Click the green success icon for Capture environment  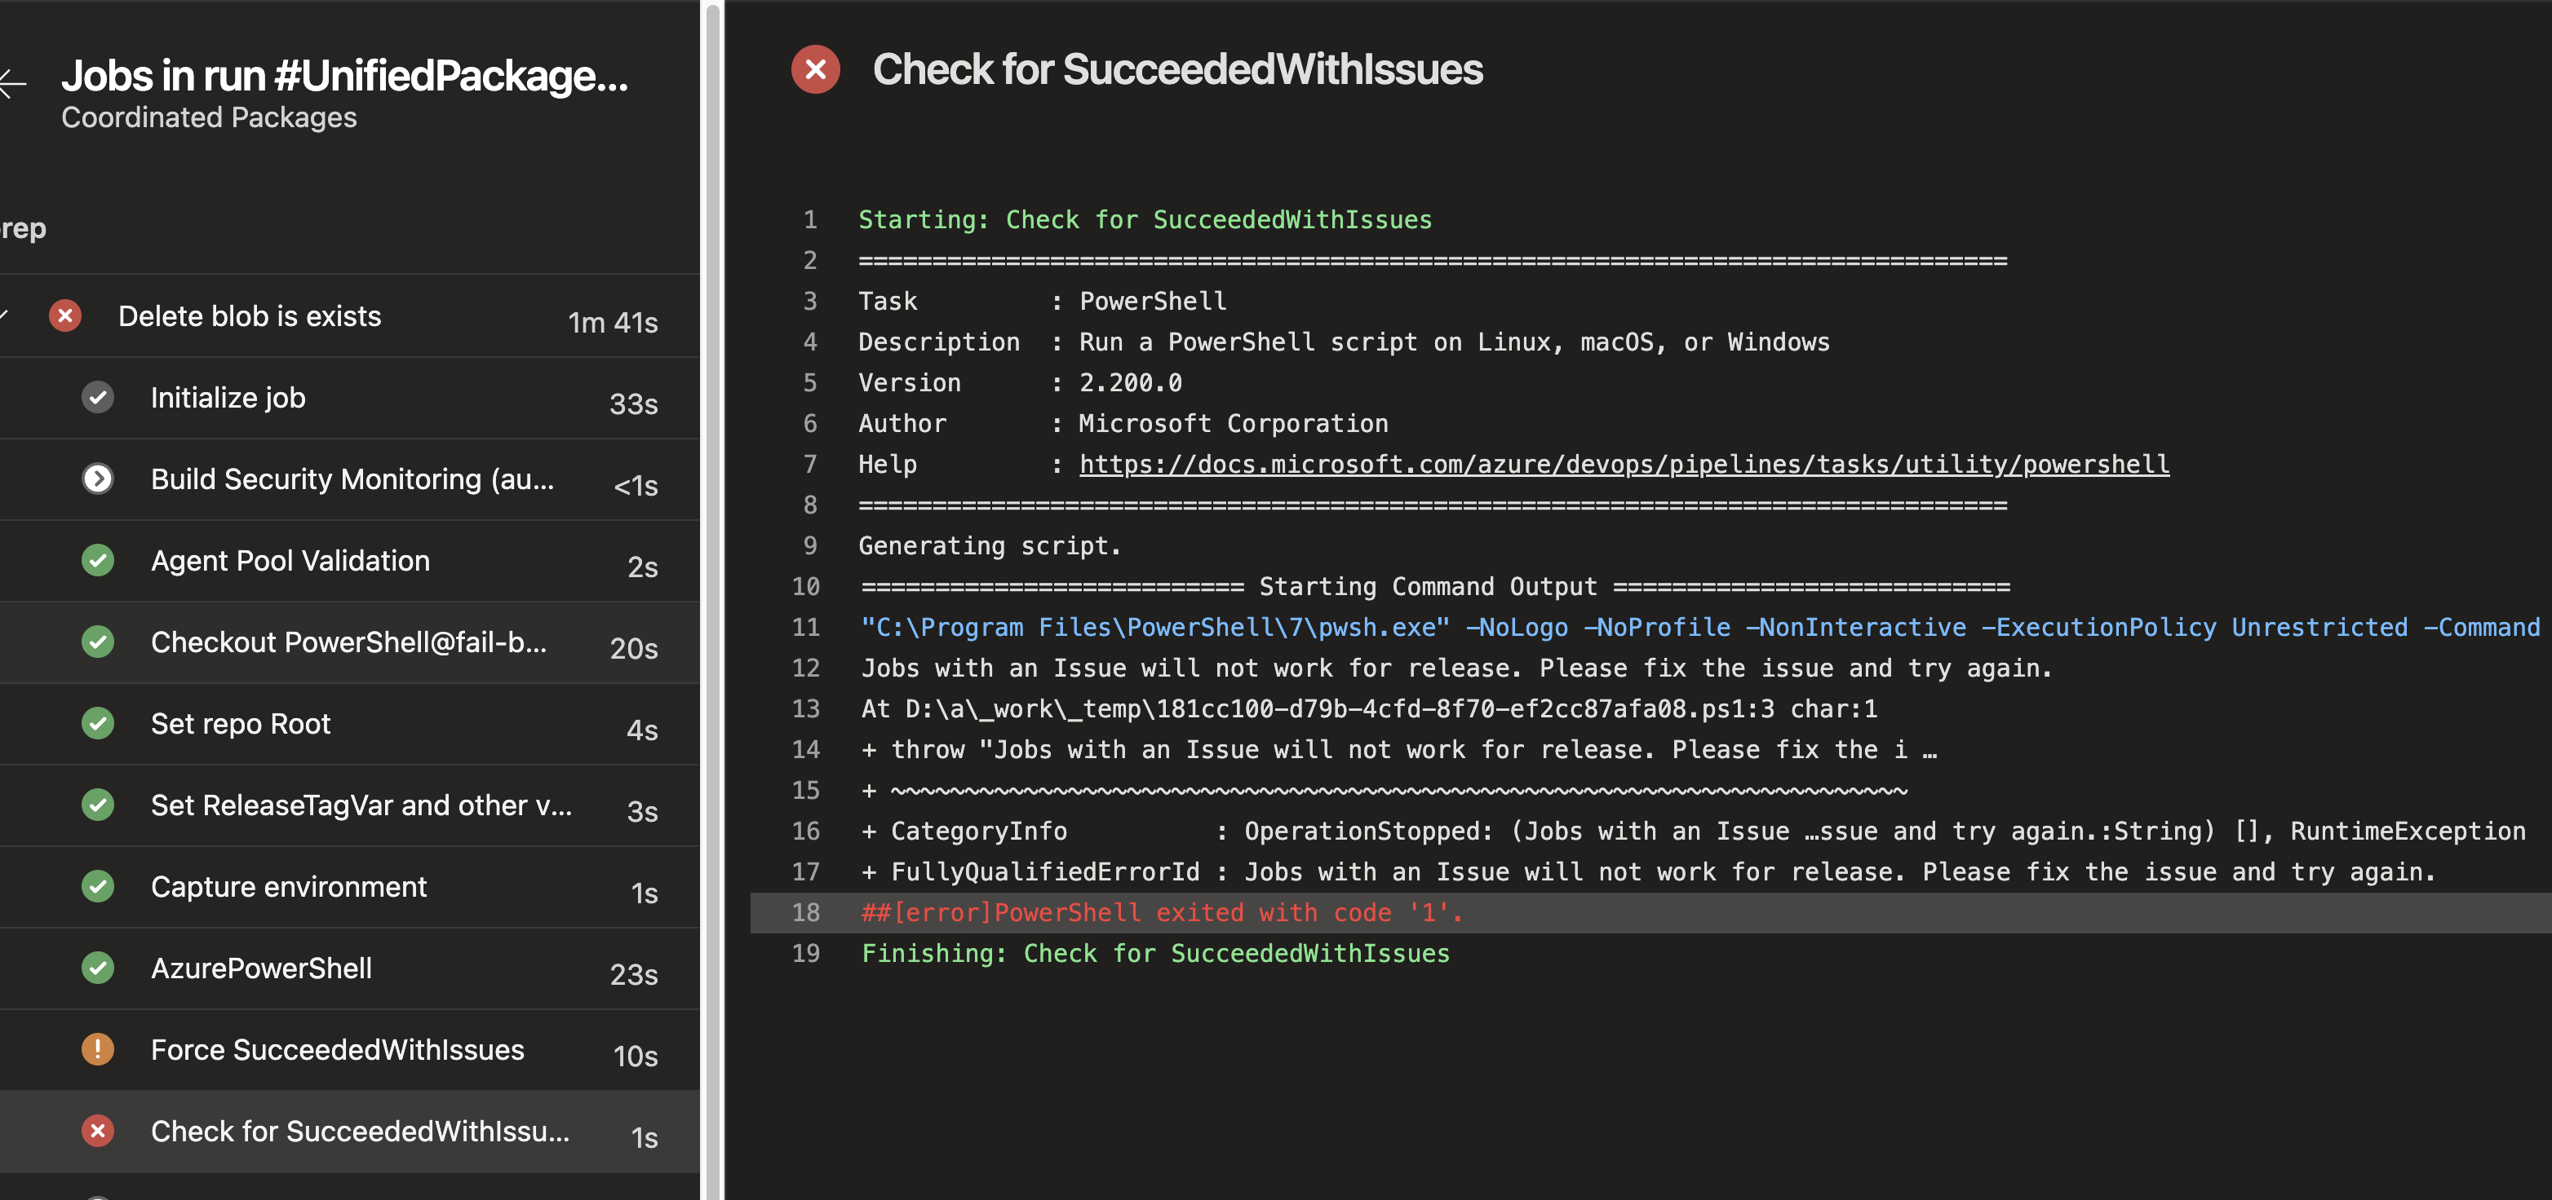tap(98, 886)
